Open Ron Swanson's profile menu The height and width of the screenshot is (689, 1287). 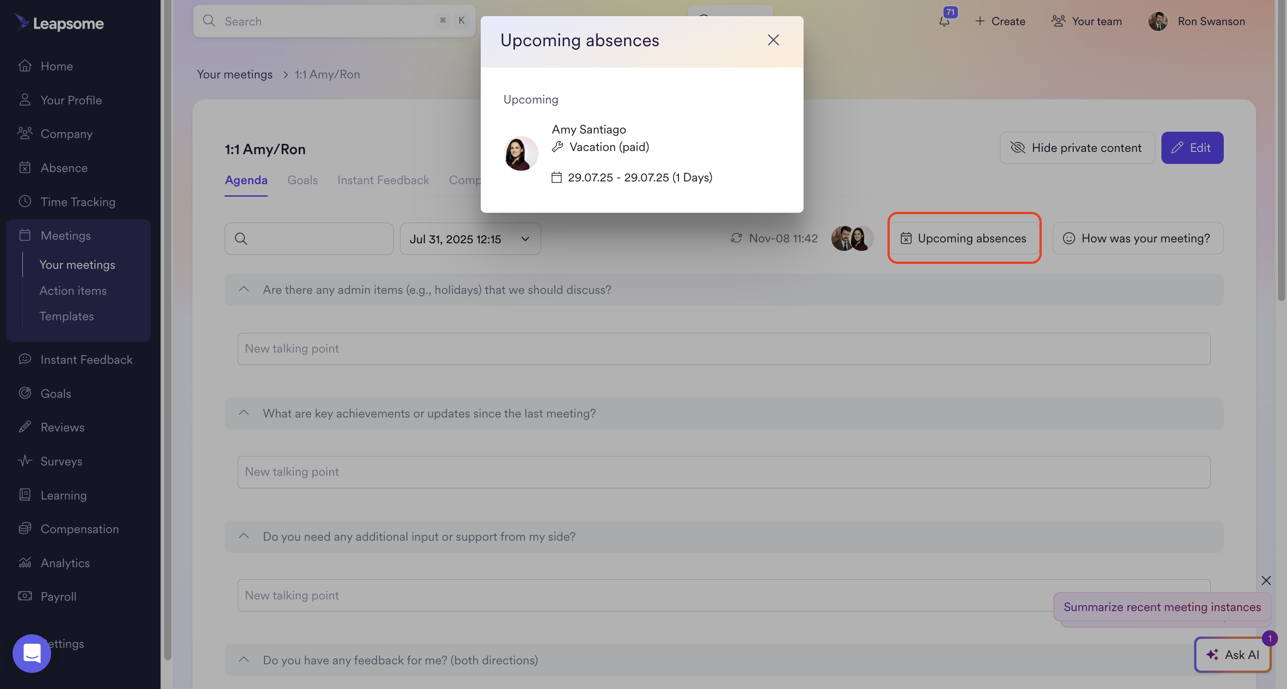pyautogui.click(x=1196, y=21)
